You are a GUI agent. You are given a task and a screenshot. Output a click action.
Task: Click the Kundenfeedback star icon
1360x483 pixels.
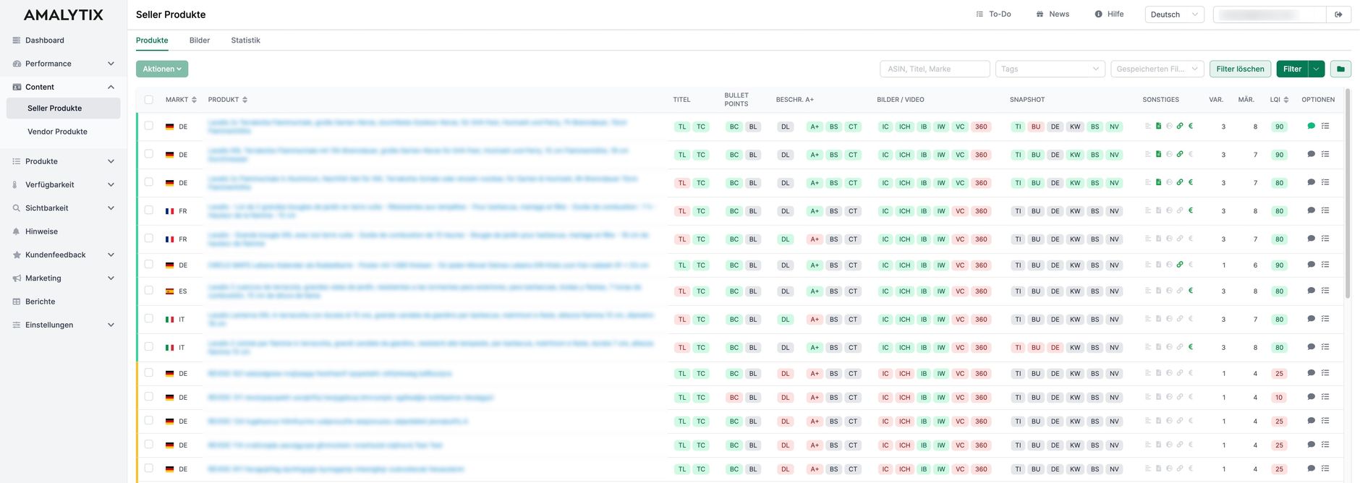click(17, 255)
